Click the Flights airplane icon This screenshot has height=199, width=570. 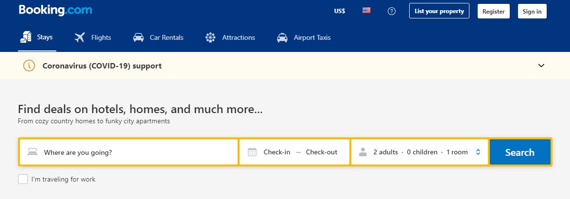pos(80,37)
